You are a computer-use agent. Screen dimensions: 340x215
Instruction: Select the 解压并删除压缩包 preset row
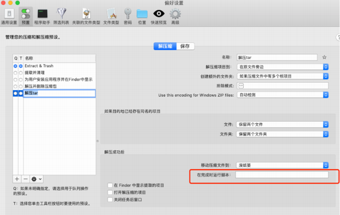tap(54, 86)
